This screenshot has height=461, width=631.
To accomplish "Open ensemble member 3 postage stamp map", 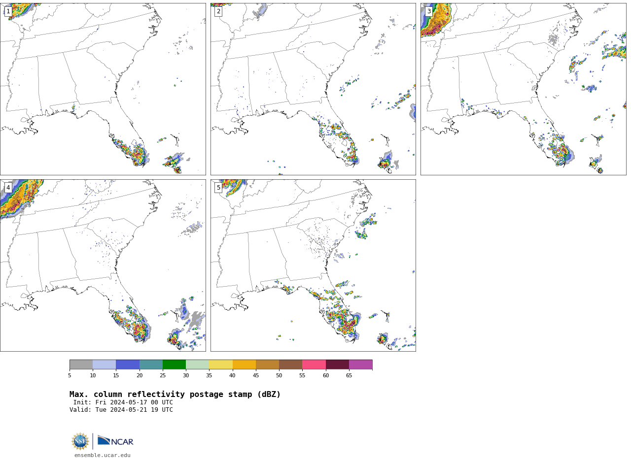I will [x=524, y=89].
